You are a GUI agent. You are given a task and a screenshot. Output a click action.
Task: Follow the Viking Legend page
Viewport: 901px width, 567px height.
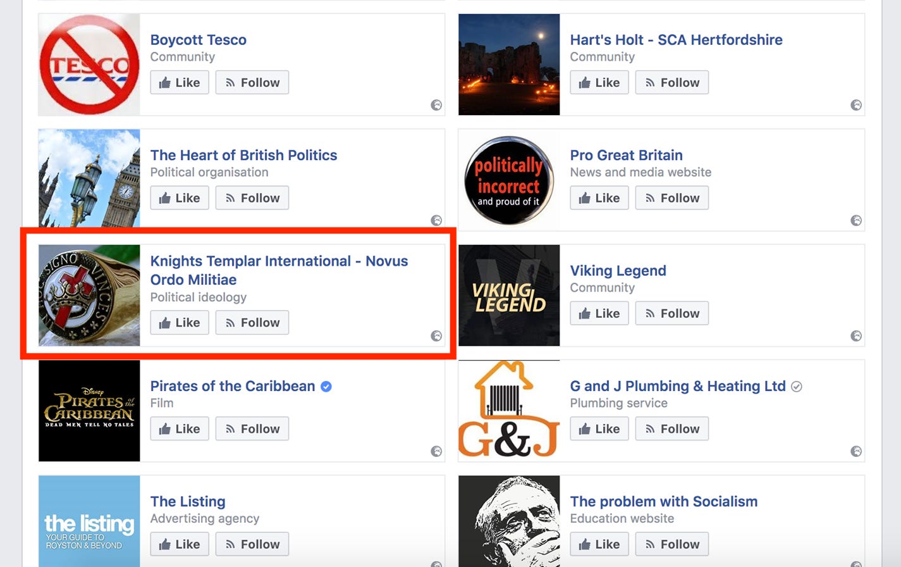click(672, 313)
